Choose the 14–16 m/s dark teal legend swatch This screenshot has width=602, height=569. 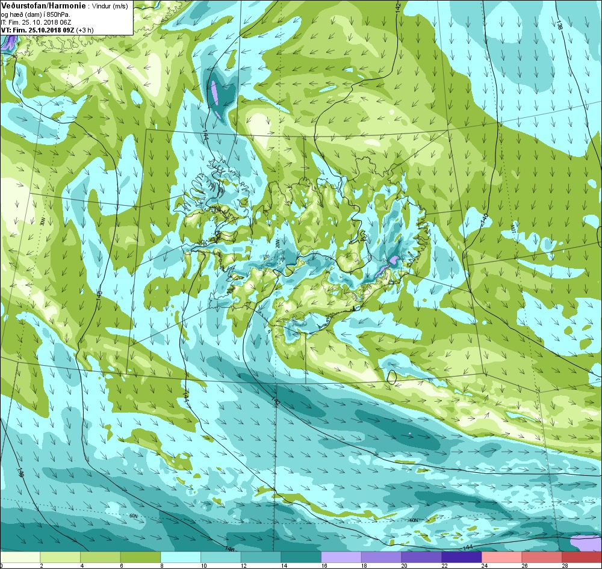click(x=301, y=557)
